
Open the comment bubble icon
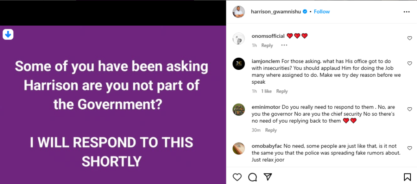pyautogui.click(x=252, y=177)
